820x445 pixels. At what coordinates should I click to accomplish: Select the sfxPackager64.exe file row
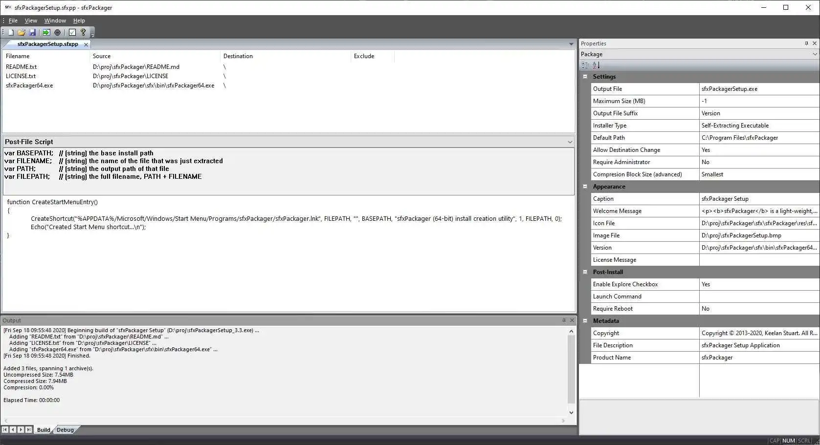[x=288, y=85]
